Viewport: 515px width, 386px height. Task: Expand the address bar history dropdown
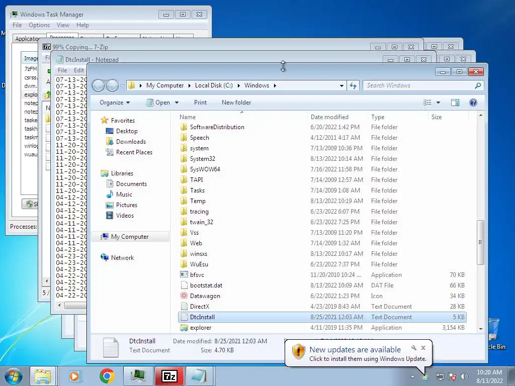click(341, 85)
